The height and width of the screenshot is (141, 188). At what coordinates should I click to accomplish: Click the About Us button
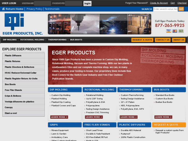point(179,40)
